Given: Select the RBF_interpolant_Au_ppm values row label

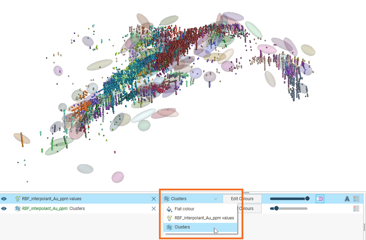Looking at the screenshot, I should (52, 199).
